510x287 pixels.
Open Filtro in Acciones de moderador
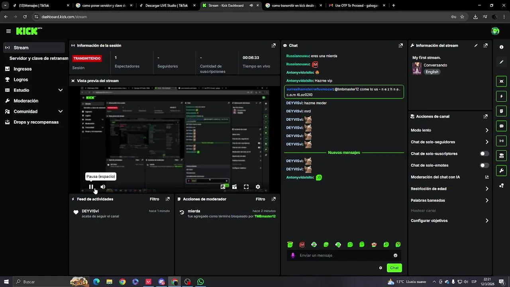(x=260, y=199)
